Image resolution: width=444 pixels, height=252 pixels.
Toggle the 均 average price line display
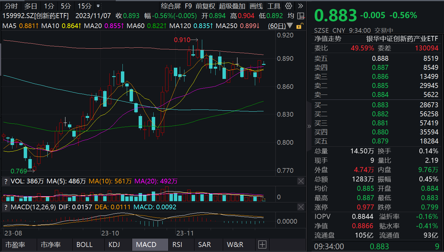(290, 16)
